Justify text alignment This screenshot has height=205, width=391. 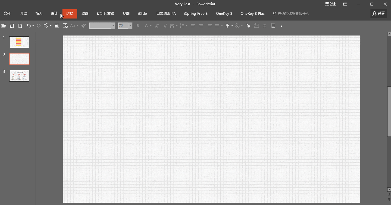point(217,26)
